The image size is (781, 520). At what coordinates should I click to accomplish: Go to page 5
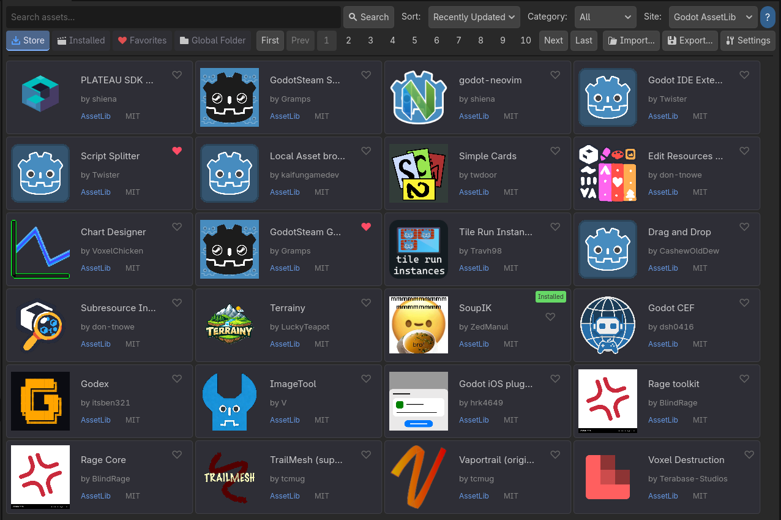414,40
